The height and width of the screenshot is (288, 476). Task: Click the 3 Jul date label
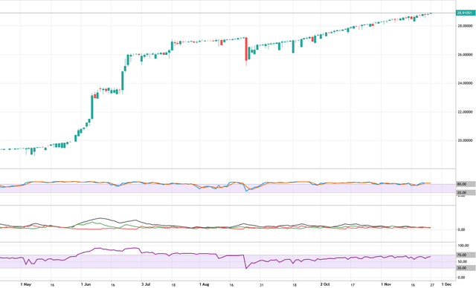point(146,284)
